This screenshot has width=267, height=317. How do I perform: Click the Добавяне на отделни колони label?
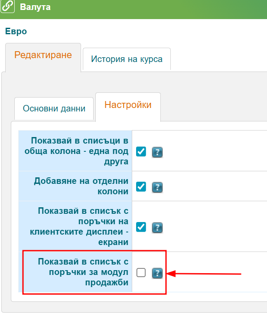tap(81, 186)
